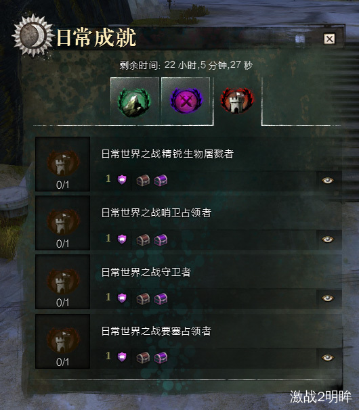Toggle eye tracker for 日常世界之战哨卫占领者
This screenshot has width=359, height=410.
pyautogui.click(x=328, y=240)
